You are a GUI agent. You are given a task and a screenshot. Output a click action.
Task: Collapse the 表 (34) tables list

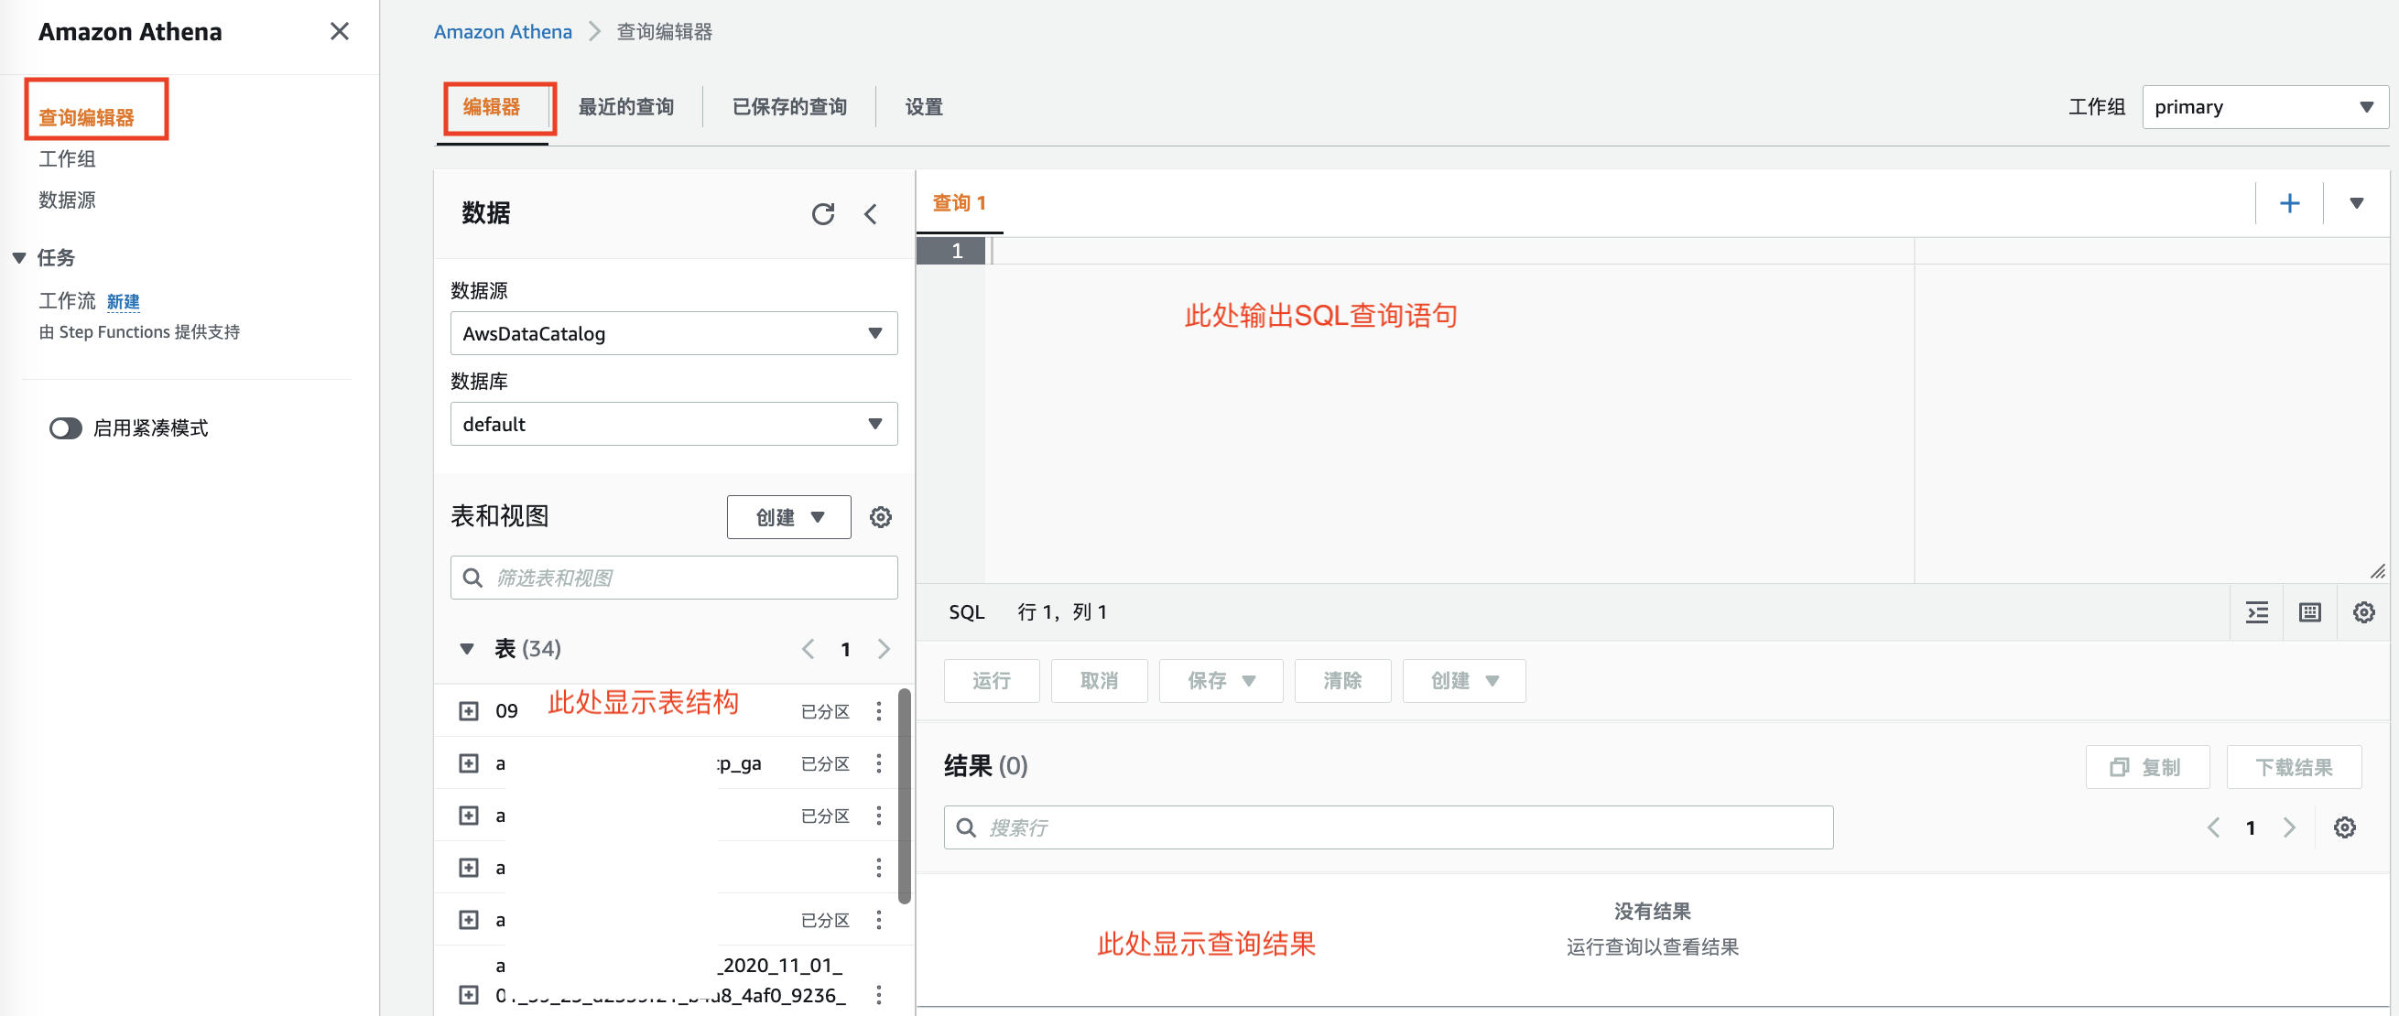tap(468, 648)
